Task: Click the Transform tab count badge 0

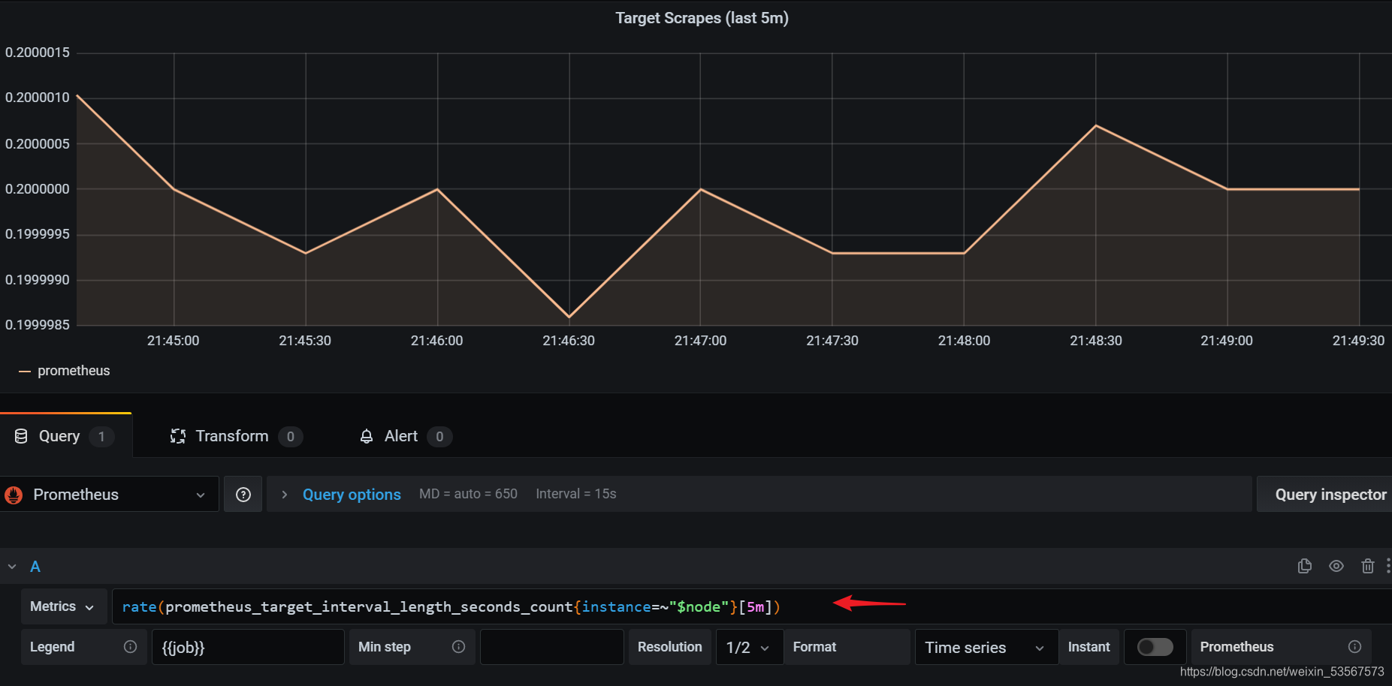Action: [291, 437]
